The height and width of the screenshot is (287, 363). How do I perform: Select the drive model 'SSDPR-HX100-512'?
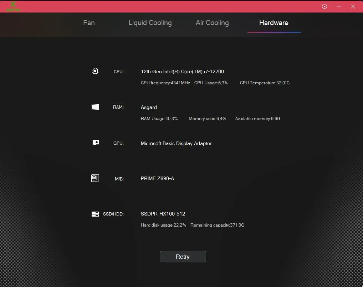click(x=163, y=214)
